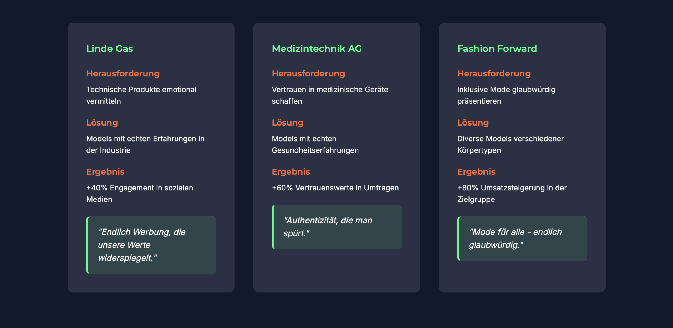673x328 pixels.
Task: Click Lösung heading in Fashion Forward card
Action: 473,123
